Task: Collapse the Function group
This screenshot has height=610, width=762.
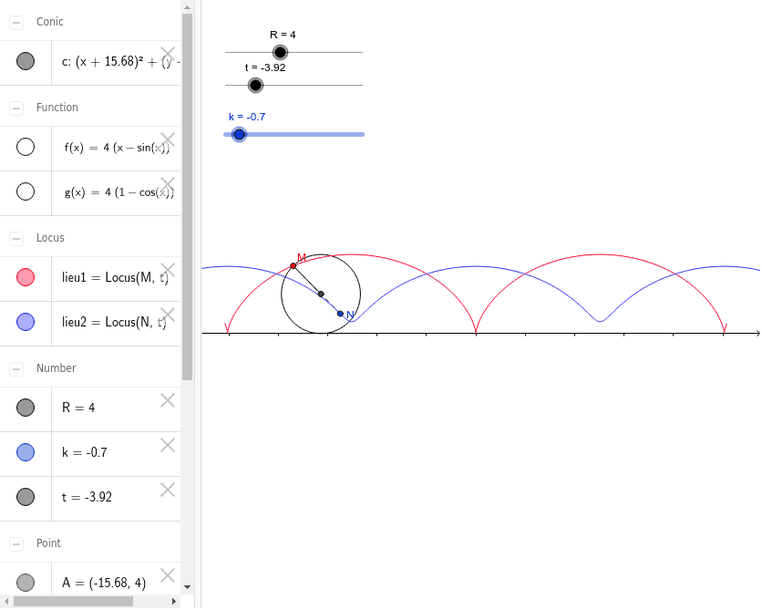Action: pos(16,108)
